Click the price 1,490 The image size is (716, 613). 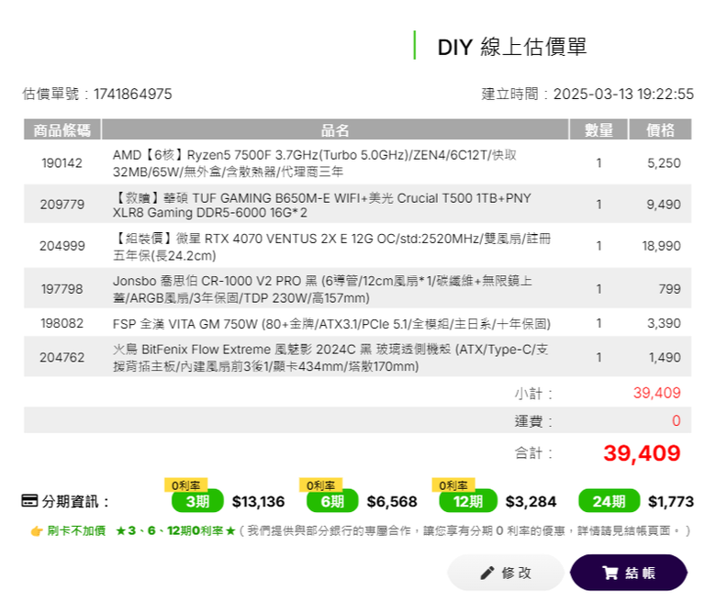coord(665,357)
